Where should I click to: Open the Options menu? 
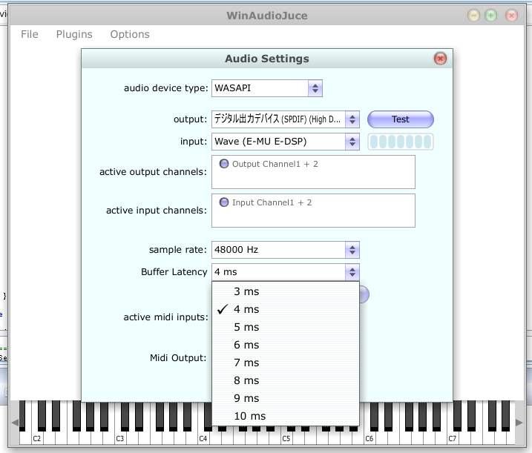(x=130, y=34)
